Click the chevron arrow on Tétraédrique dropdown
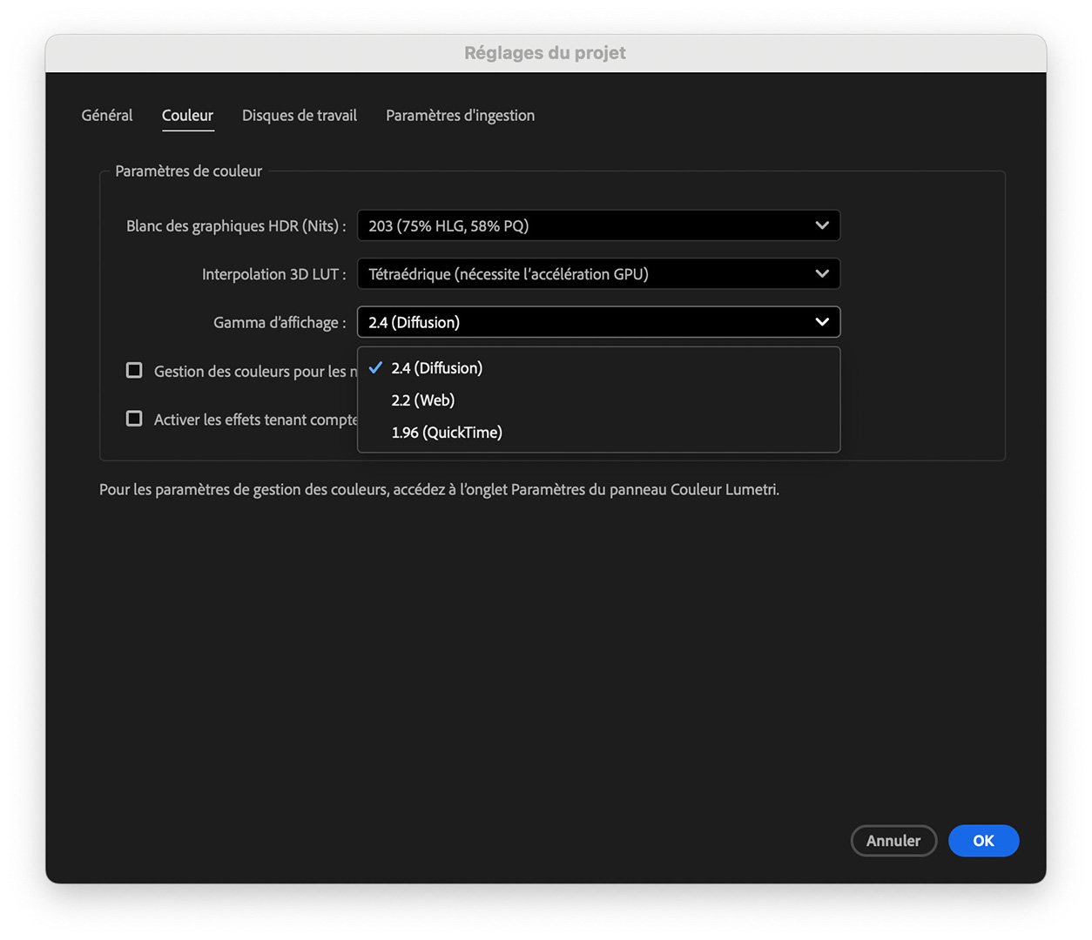 pos(821,274)
